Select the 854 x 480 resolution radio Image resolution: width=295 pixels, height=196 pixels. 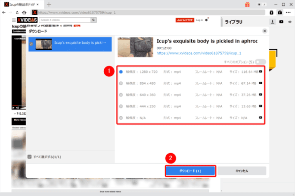click(121, 83)
